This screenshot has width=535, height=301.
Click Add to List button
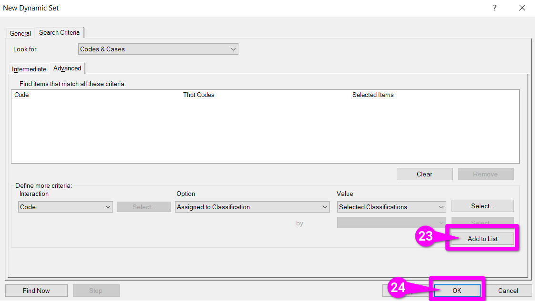coord(483,239)
